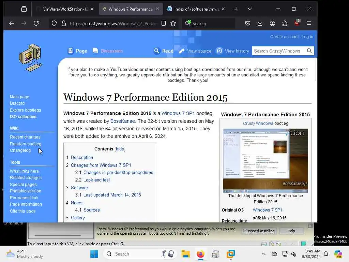
Task: Jump to Description contents entry
Action: tap(82, 157)
